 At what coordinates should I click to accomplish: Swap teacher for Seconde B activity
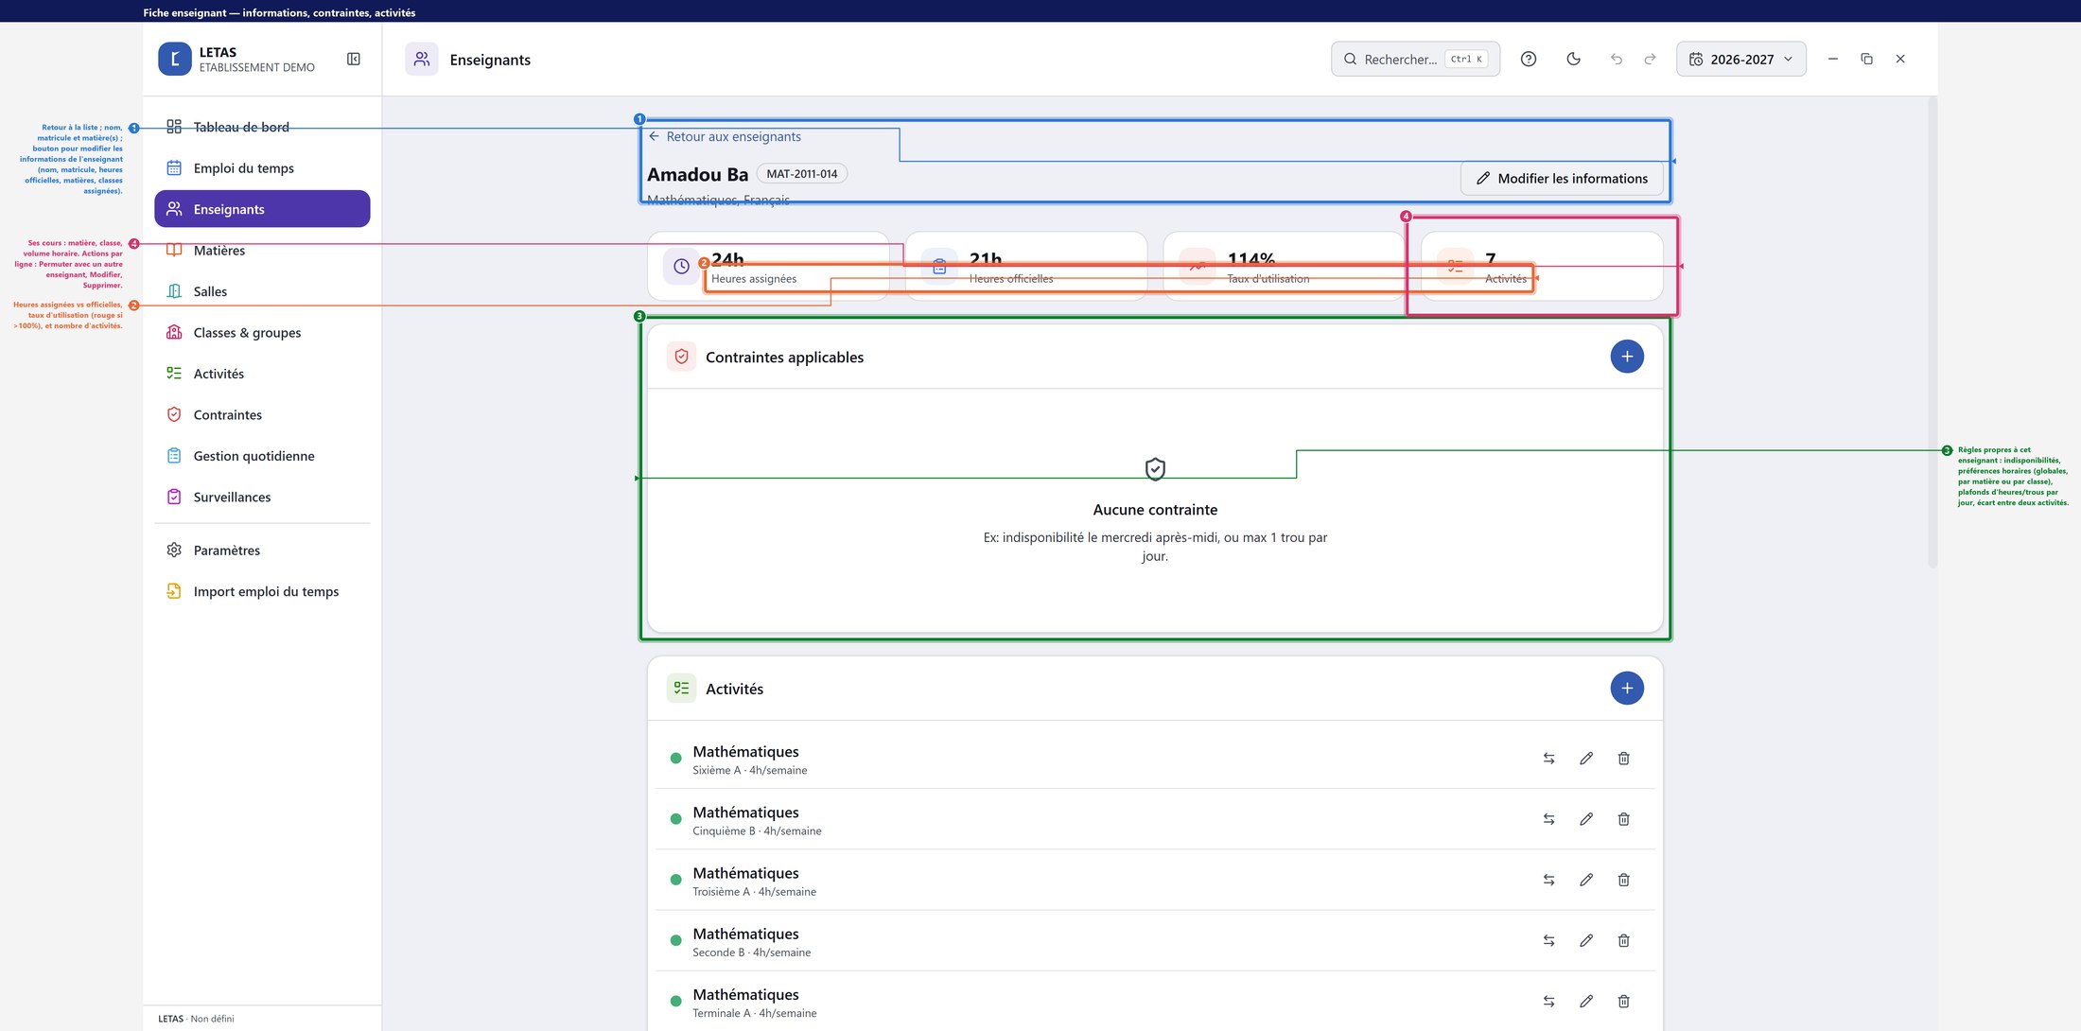(1549, 940)
